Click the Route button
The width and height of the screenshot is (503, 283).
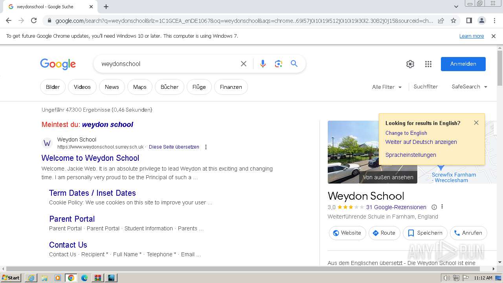tap(384, 233)
